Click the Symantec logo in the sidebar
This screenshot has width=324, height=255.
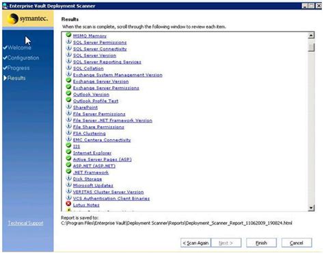coord(27,19)
